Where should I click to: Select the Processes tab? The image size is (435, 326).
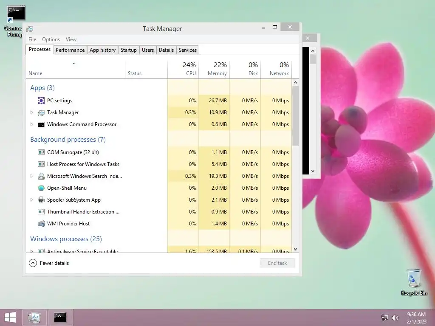(40, 49)
